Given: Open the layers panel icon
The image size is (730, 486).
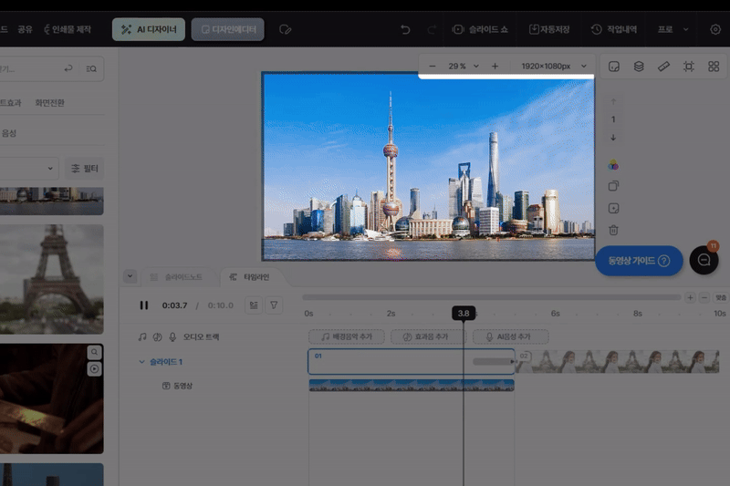Looking at the screenshot, I should pyautogui.click(x=639, y=67).
